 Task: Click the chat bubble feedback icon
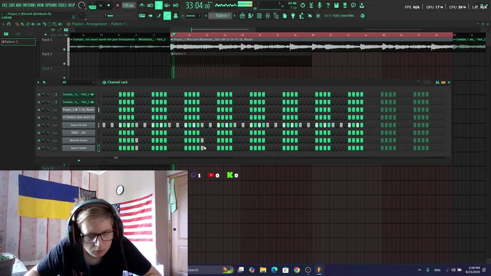pyautogui.click(x=353, y=5)
